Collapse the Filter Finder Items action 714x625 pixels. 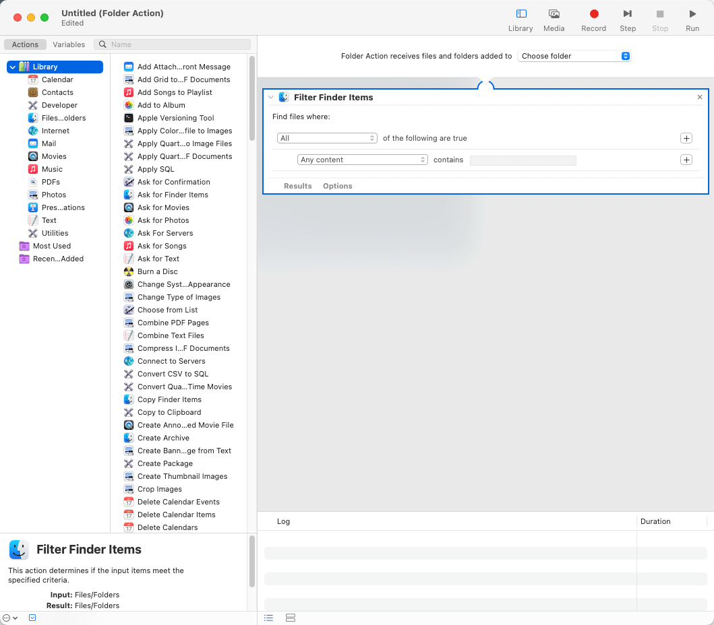coord(271,97)
